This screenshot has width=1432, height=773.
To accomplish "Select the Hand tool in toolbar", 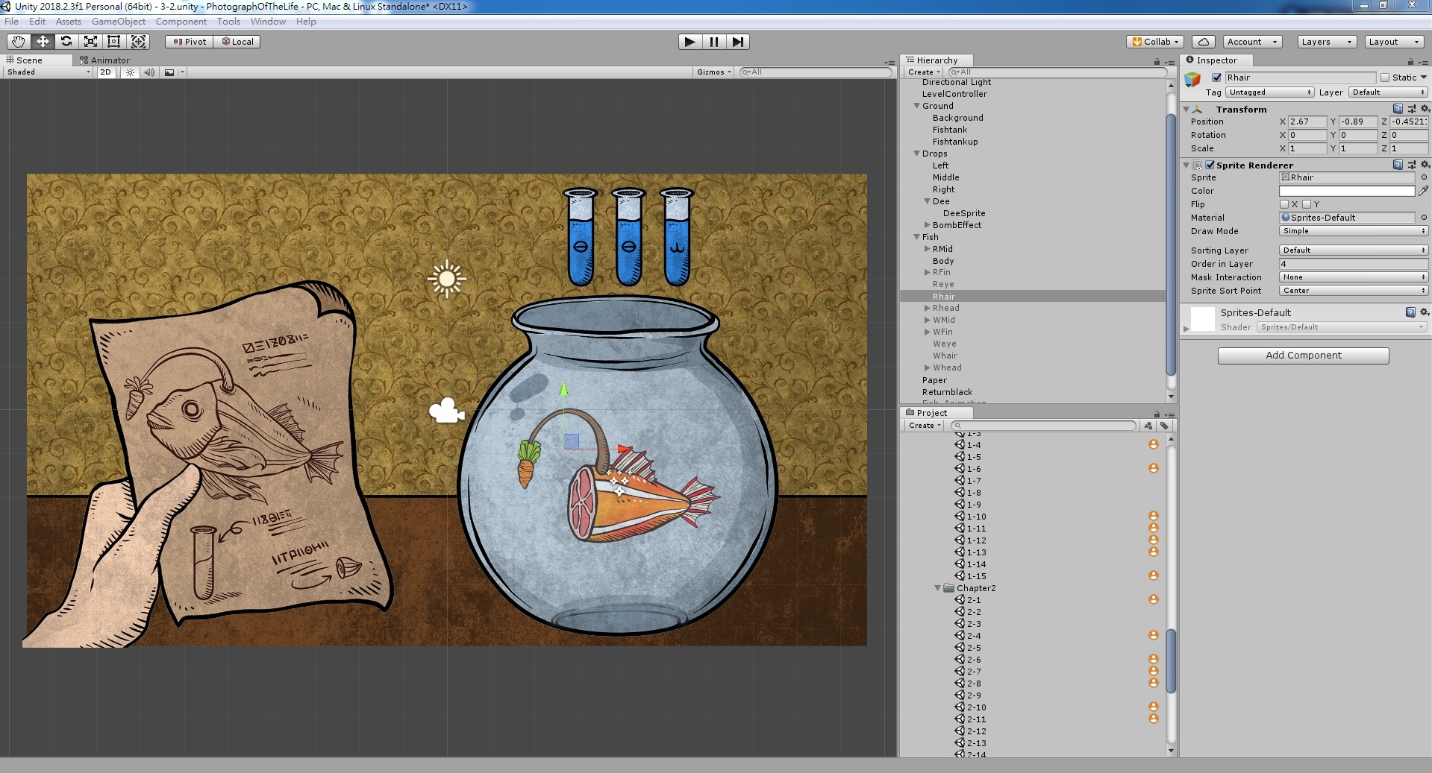I will click(18, 42).
